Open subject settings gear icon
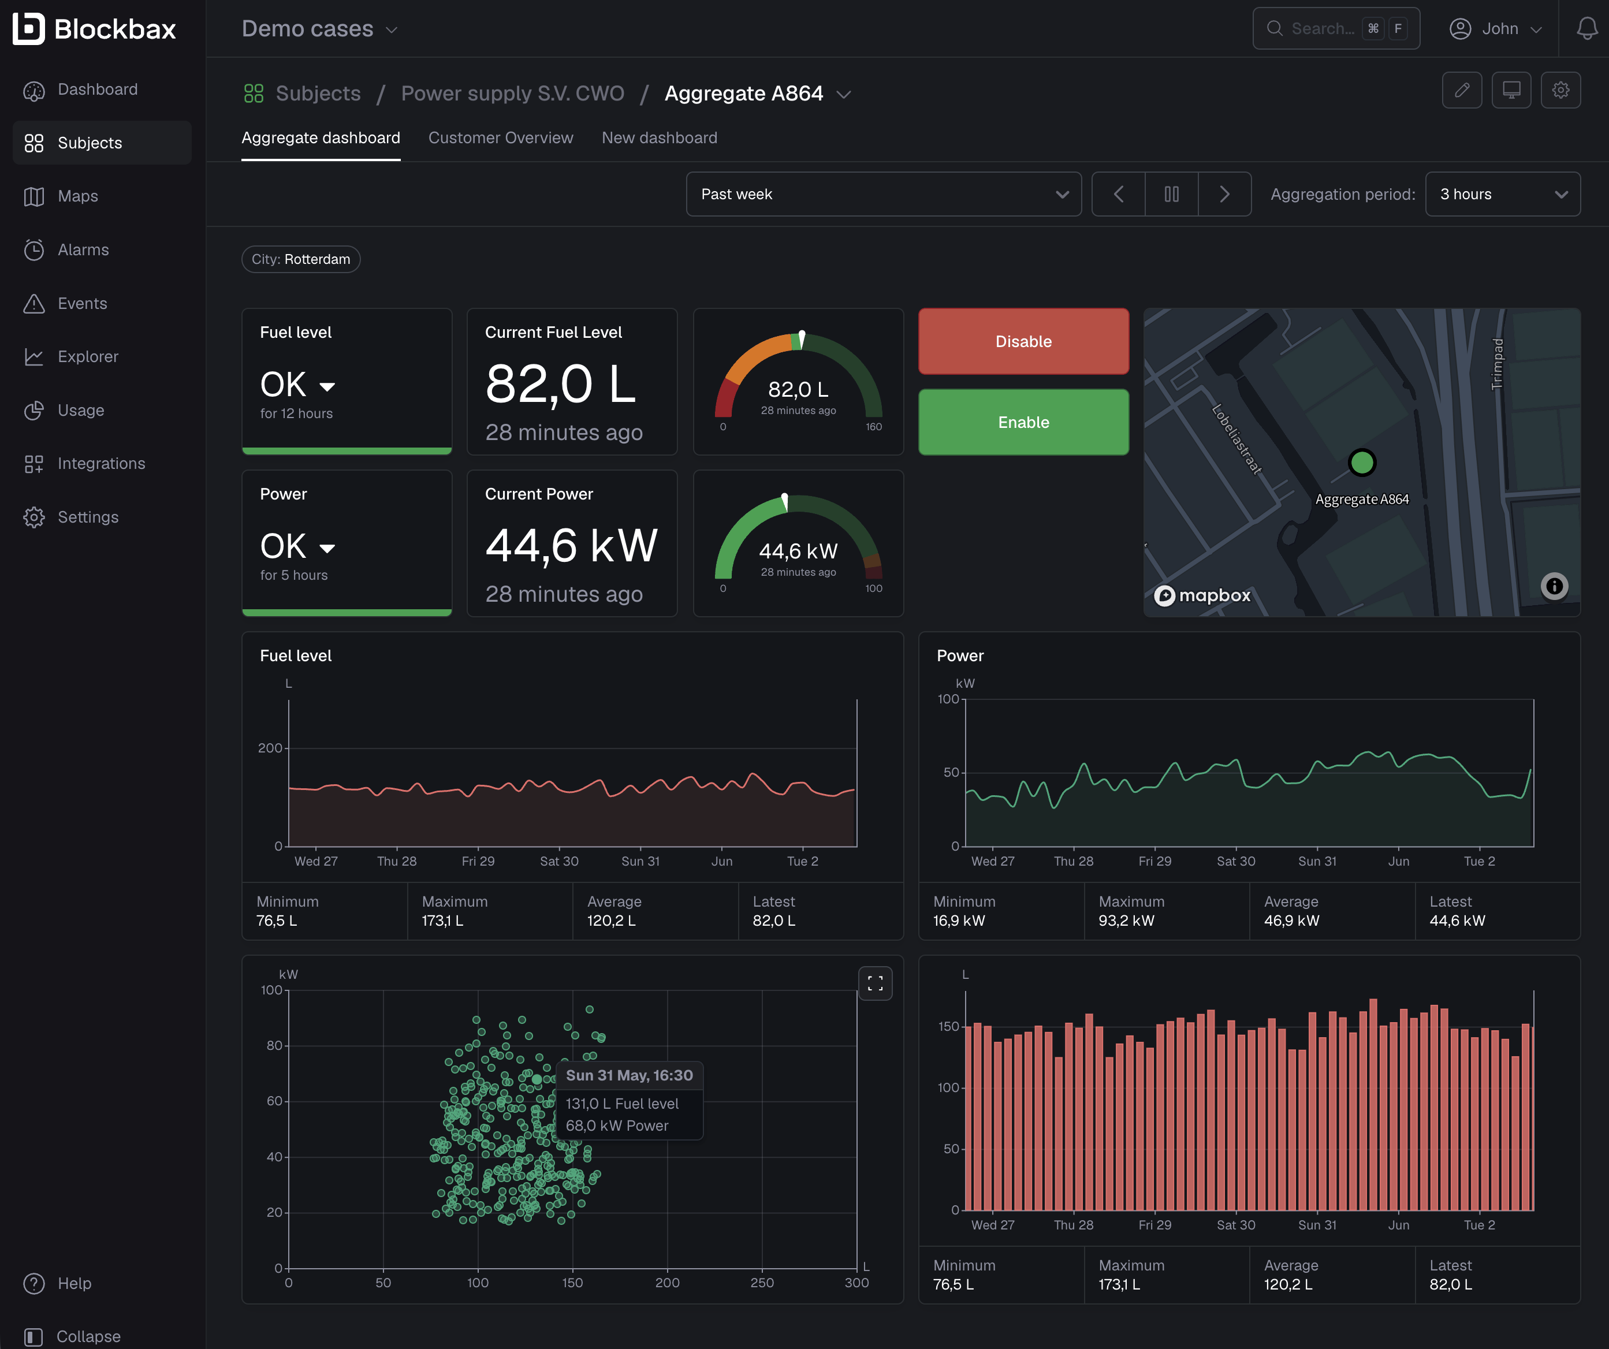Image resolution: width=1609 pixels, height=1349 pixels. click(1560, 91)
